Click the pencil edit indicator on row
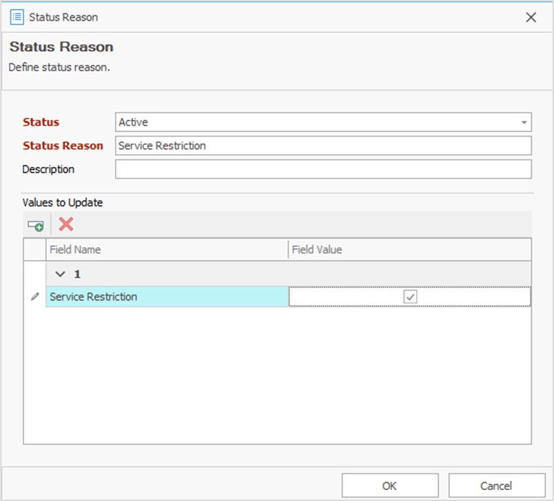 (35, 297)
